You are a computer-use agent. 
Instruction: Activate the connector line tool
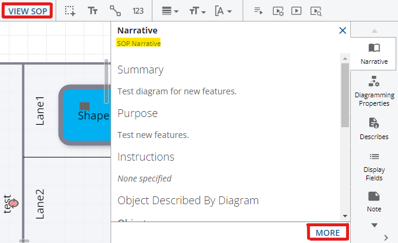(115, 11)
